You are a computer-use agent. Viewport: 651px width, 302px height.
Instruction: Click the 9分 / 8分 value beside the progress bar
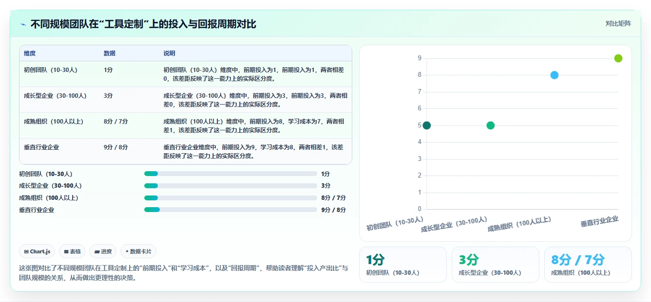click(334, 210)
